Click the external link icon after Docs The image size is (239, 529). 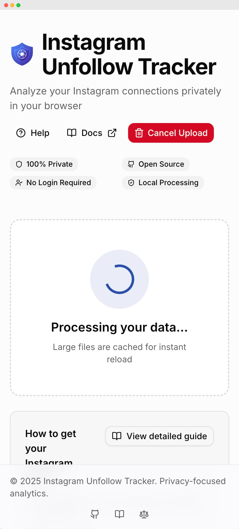112,133
